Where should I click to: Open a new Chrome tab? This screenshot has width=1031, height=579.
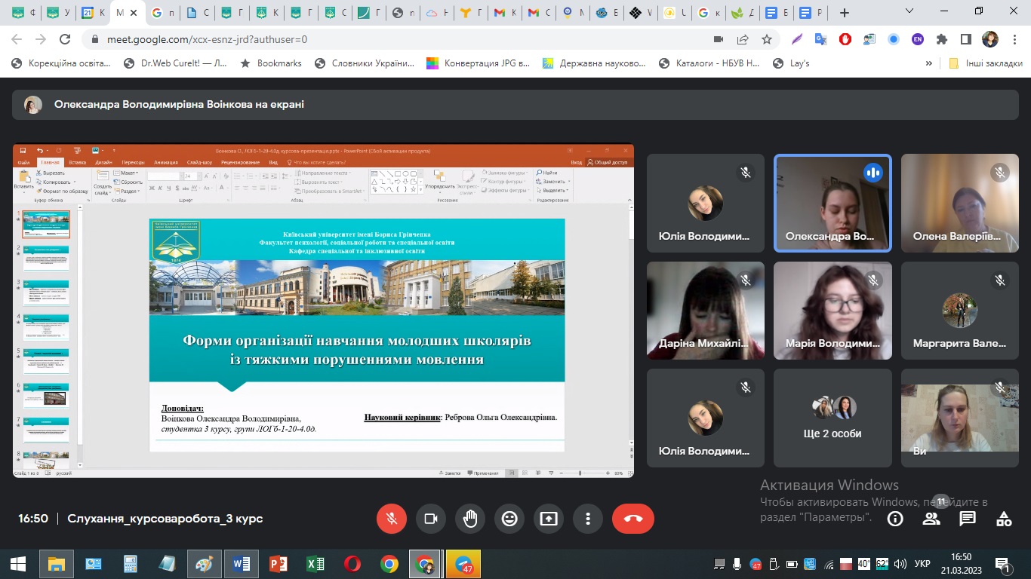coord(844,13)
